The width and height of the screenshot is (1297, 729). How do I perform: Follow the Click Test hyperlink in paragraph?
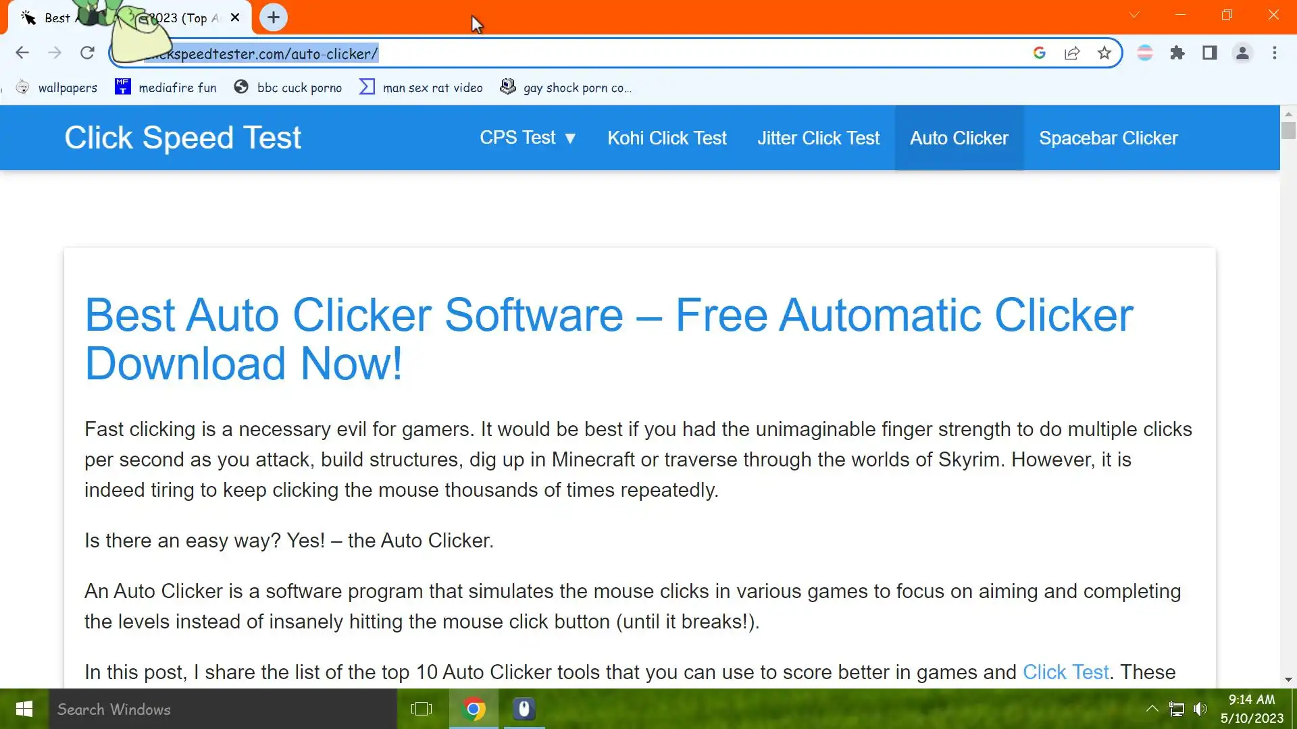click(x=1065, y=672)
